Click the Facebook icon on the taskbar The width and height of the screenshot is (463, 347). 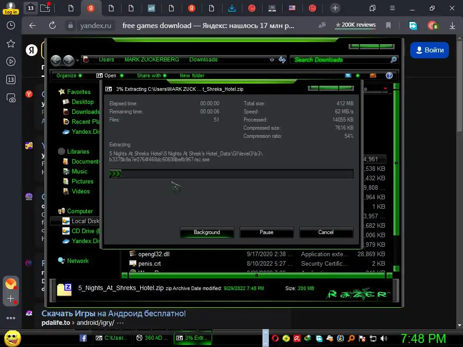point(83,338)
